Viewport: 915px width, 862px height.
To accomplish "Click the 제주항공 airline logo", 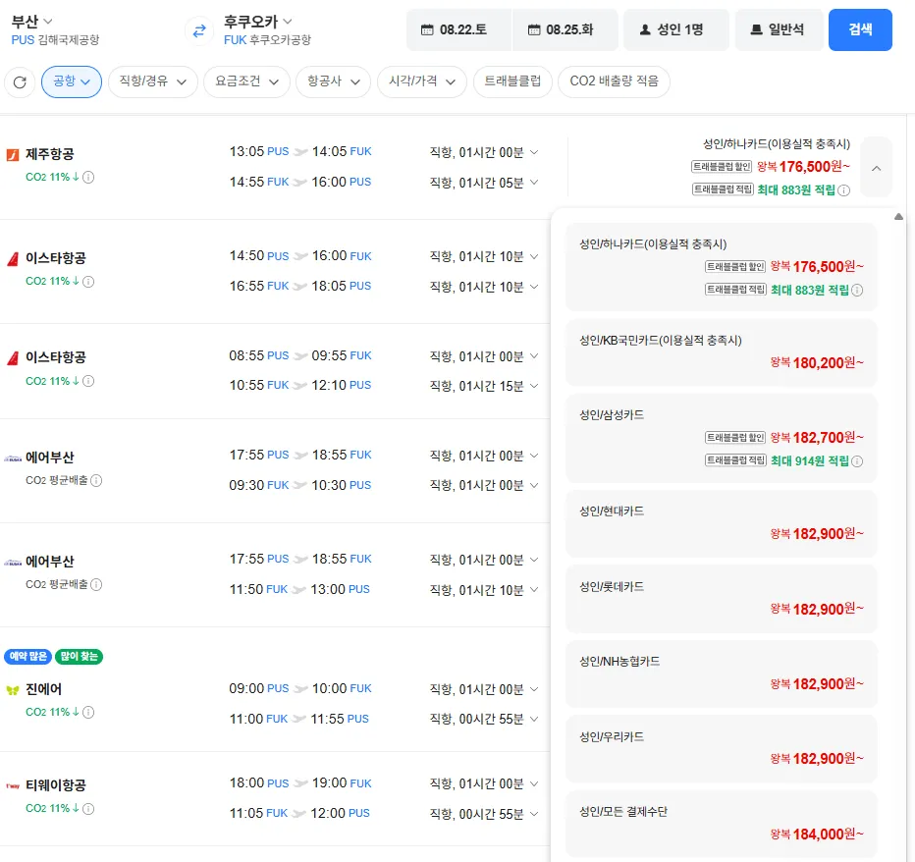I will tap(12, 155).
